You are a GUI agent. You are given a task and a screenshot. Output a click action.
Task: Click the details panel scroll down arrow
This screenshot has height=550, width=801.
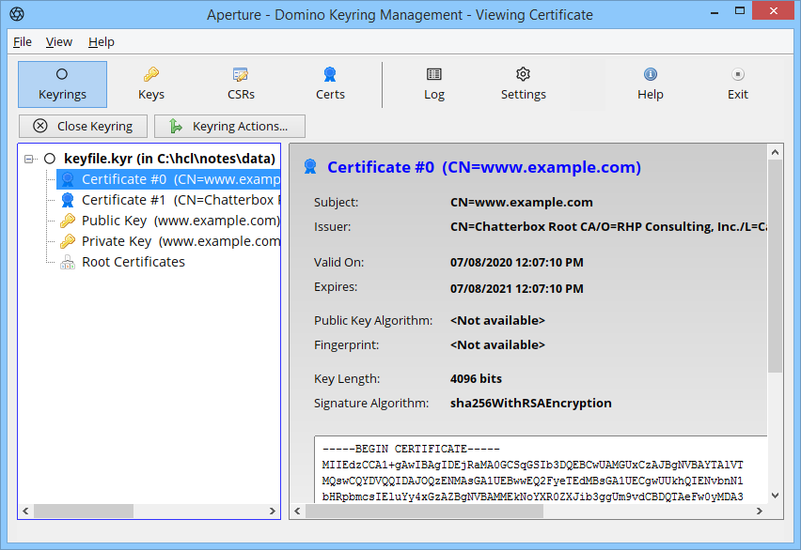[775, 496]
